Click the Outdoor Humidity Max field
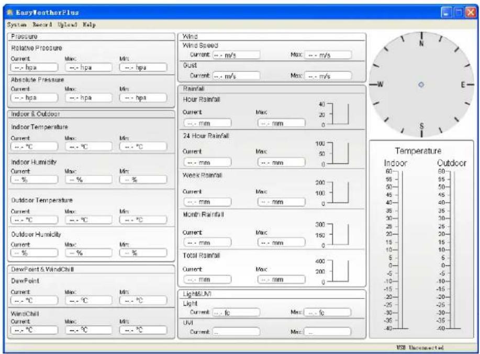 (89, 253)
